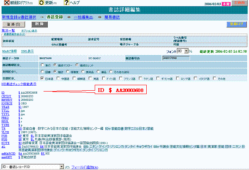The height and width of the screenshot is (170, 249).
Task: Open the XML表示 link
Action: (27, 51)
